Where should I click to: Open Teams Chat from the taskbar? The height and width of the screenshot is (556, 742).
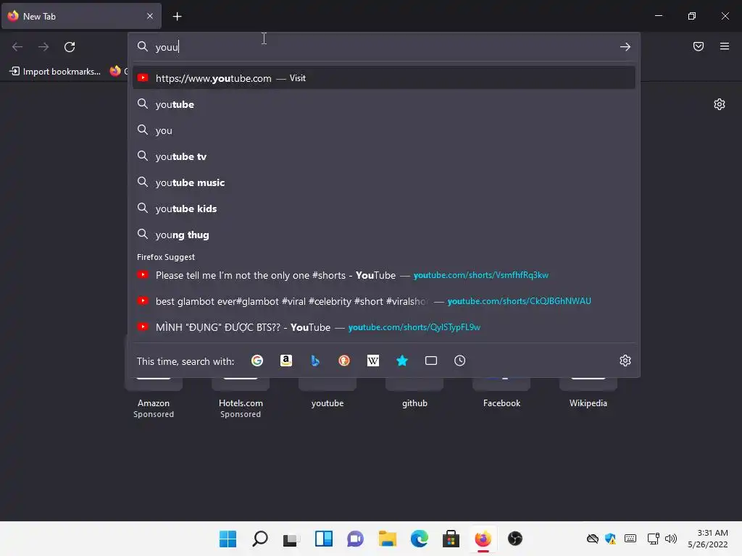[355, 539]
